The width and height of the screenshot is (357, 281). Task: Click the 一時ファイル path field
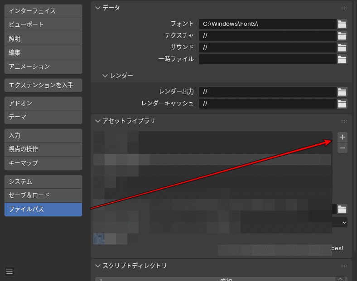[267, 59]
